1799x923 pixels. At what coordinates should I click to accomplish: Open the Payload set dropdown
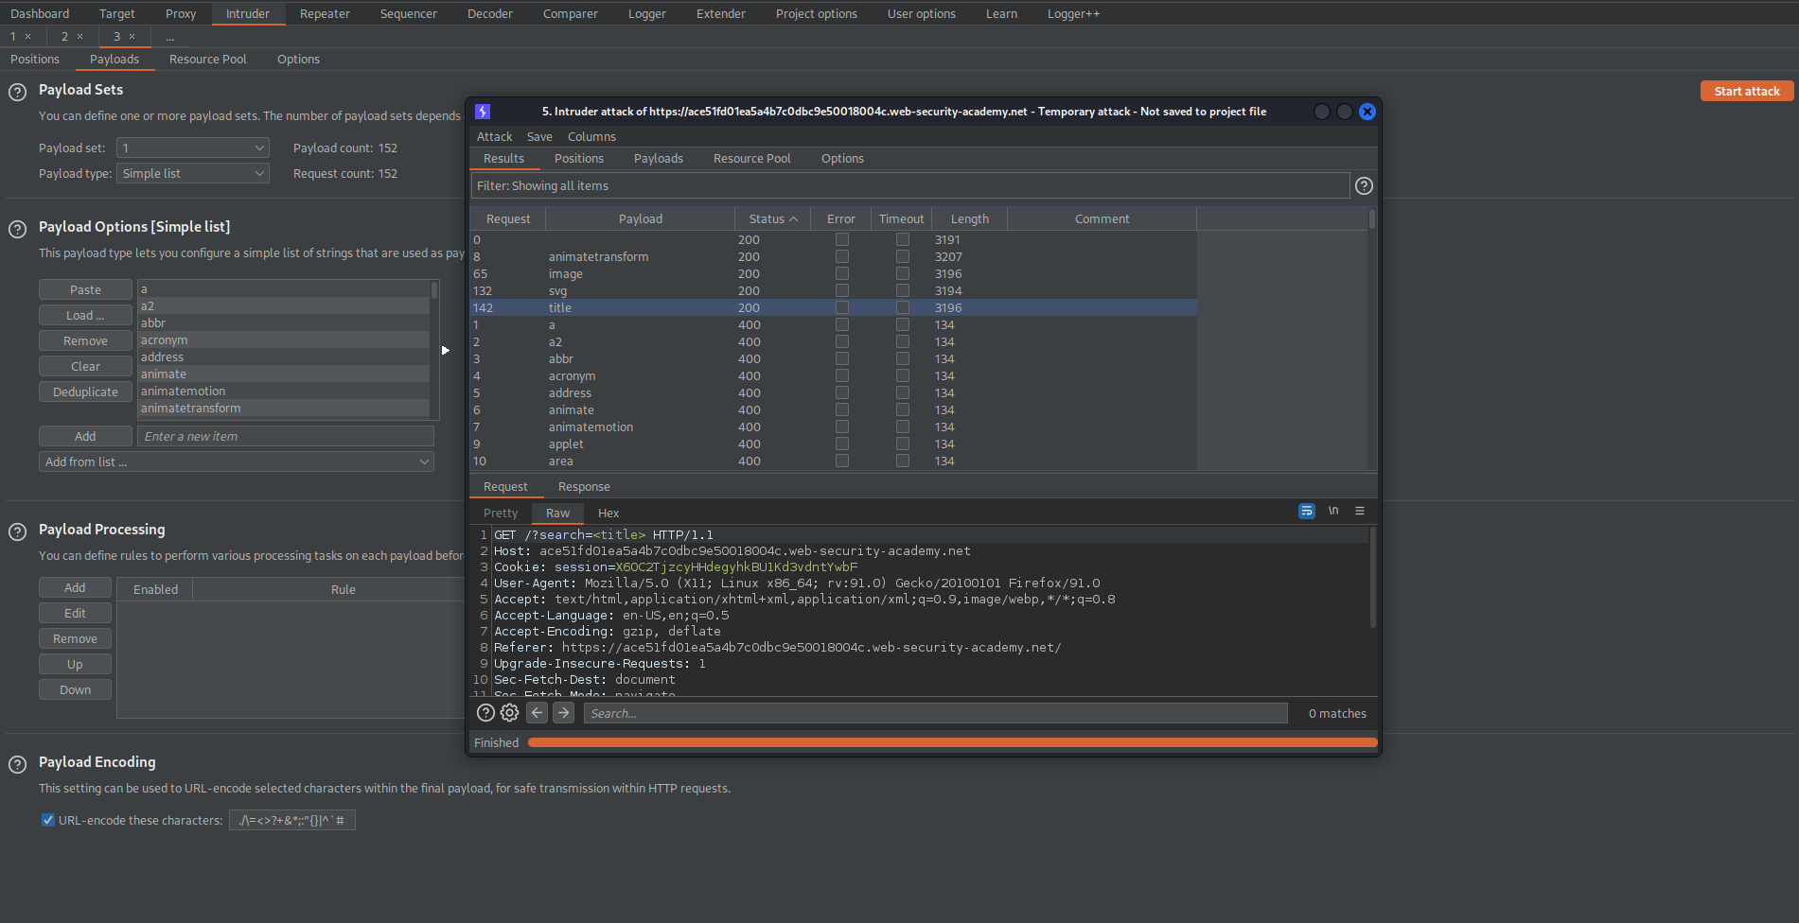[193, 148]
